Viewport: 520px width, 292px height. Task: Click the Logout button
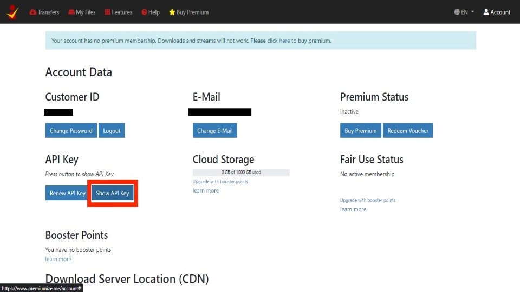[112, 130]
